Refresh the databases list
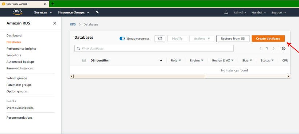The height and width of the screenshot is (134, 299). (x=160, y=39)
